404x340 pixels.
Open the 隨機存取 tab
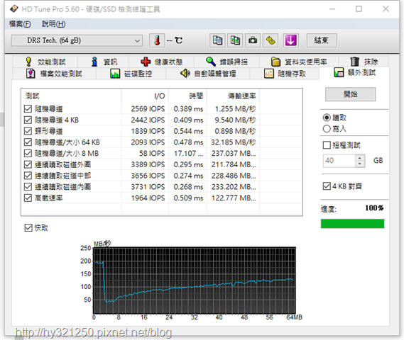click(285, 74)
